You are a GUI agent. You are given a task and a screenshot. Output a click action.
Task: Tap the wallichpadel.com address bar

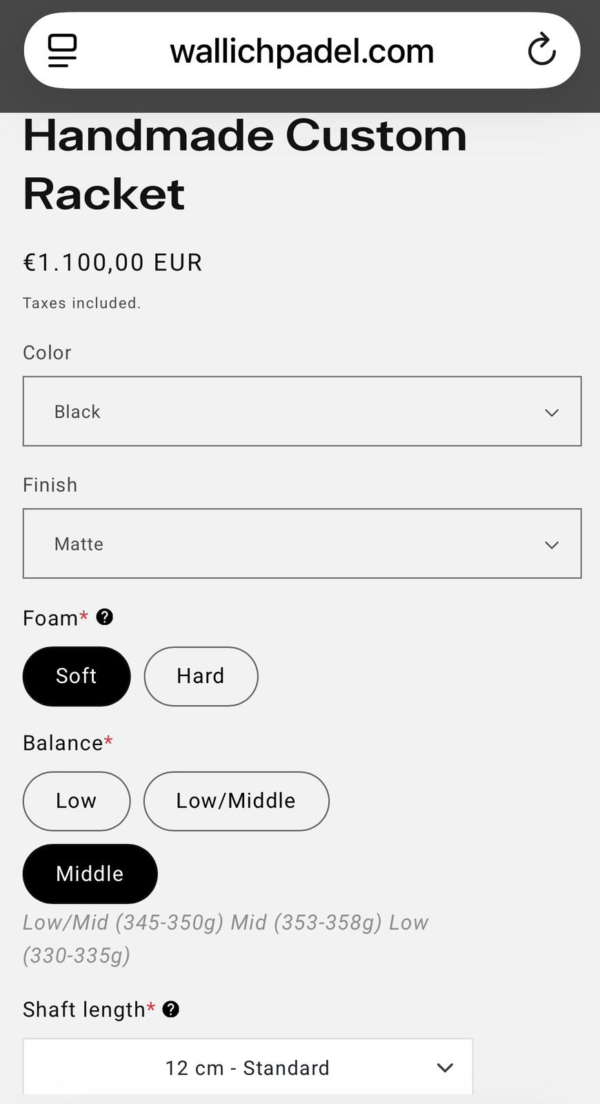301,50
